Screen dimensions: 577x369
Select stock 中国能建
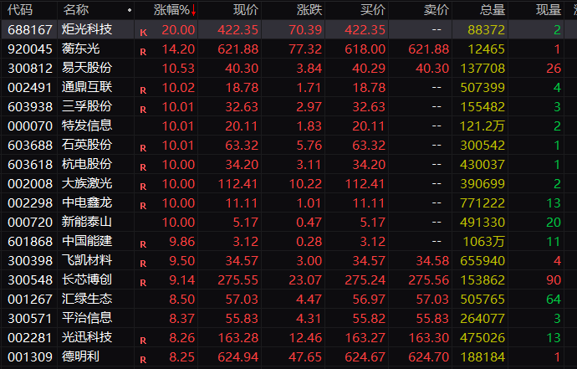(87, 241)
